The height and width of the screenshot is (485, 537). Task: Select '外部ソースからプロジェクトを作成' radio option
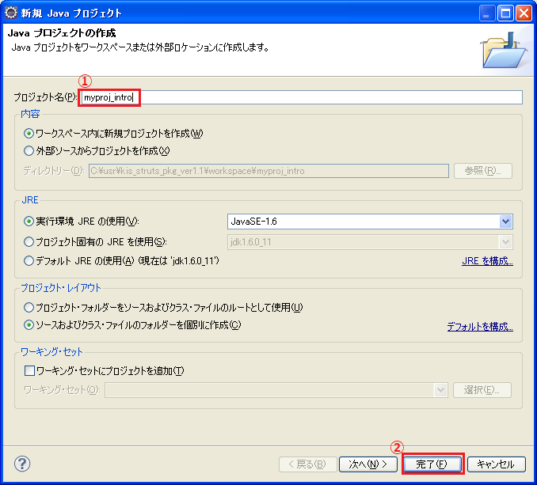point(29,151)
